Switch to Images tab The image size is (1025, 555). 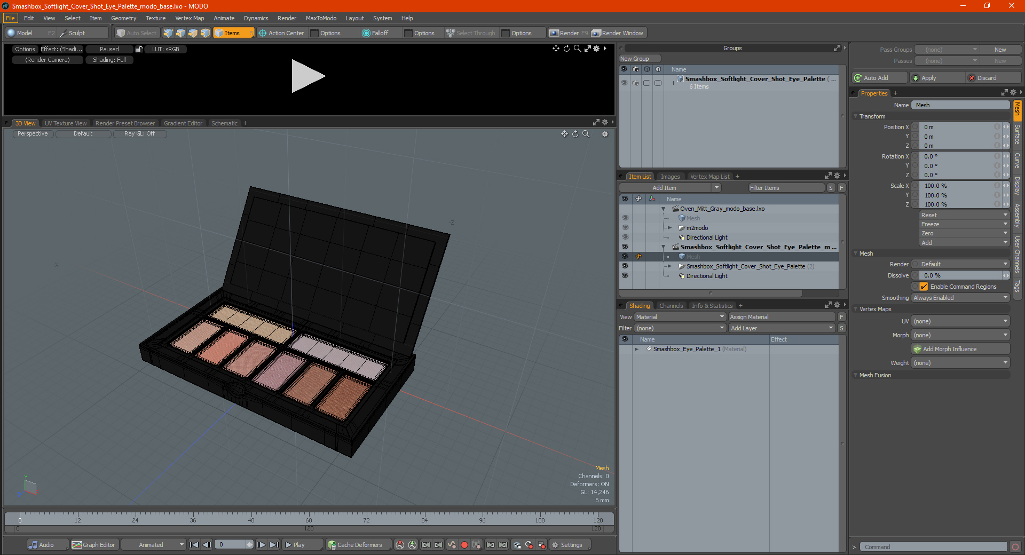point(670,177)
